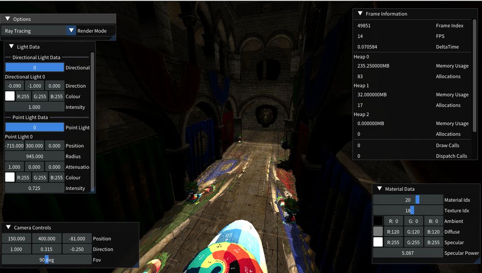This screenshot has height=273, width=482.
Task: Click the Draw Calls label
Action: click(x=447, y=145)
